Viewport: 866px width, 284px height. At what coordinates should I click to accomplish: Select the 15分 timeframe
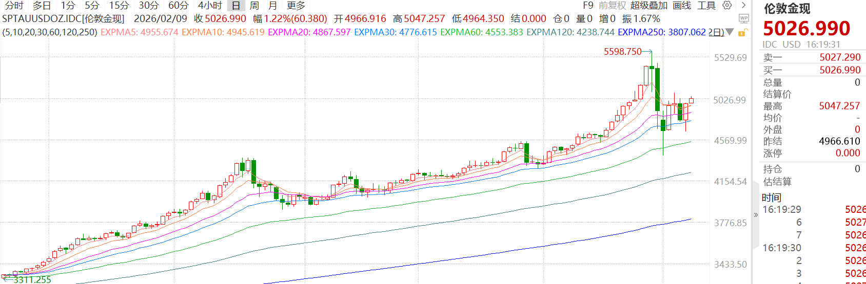[119, 6]
